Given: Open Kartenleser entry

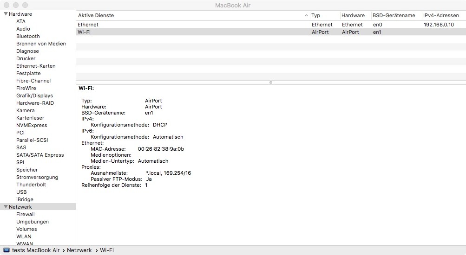Looking at the screenshot, I should [x=30, y=118].
